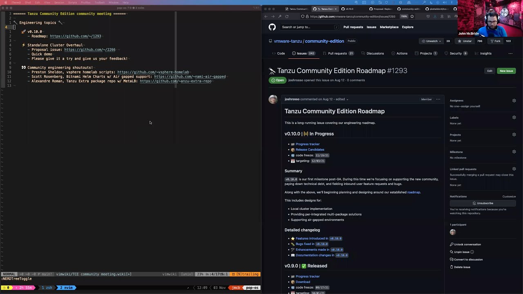This screenshot has height=294, width=523.
Task: Open the iTerm2 Session menu
Action: tap(59, 2)
